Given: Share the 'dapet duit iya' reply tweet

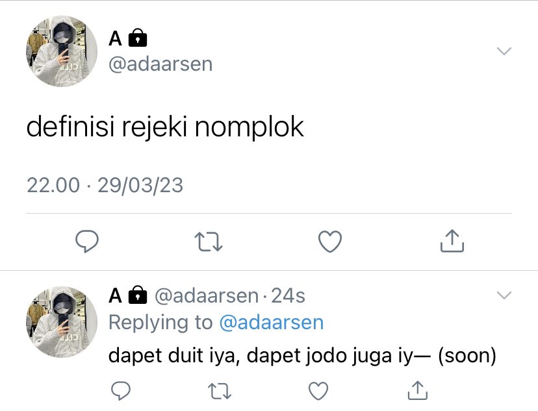Looking at the screenshot, I should (418, 390).
